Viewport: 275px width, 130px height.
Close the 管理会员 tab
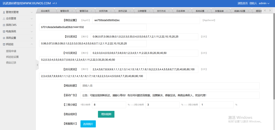coord(73,11)
